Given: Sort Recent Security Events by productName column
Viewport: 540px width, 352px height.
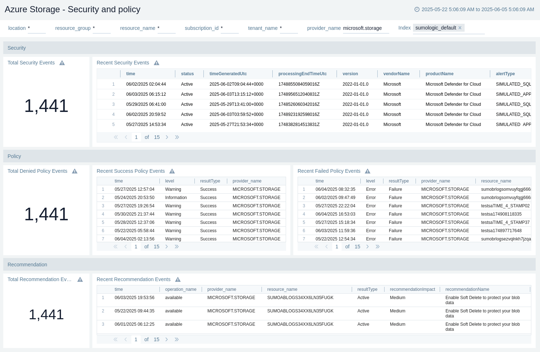Looking at the screenshot, I should click(439, 74).
